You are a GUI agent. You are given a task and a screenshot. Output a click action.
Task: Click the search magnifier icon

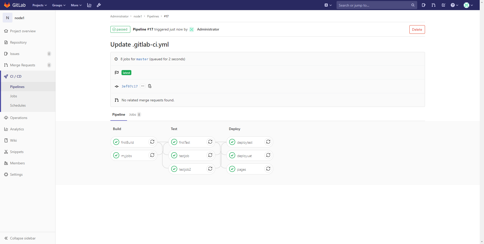[413, 5]
